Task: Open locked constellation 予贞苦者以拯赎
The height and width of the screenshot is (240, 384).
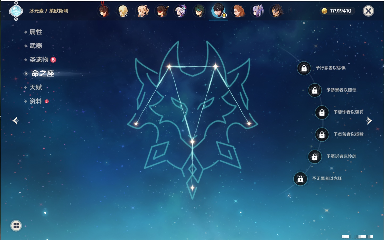Action: pos(322,134)
